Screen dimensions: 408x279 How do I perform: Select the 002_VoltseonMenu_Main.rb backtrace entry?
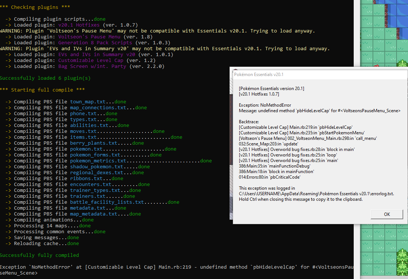[x=307, y=138]
